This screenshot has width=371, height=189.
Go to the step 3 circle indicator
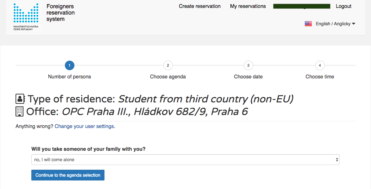pyautogui.click(x=248, y=65)
